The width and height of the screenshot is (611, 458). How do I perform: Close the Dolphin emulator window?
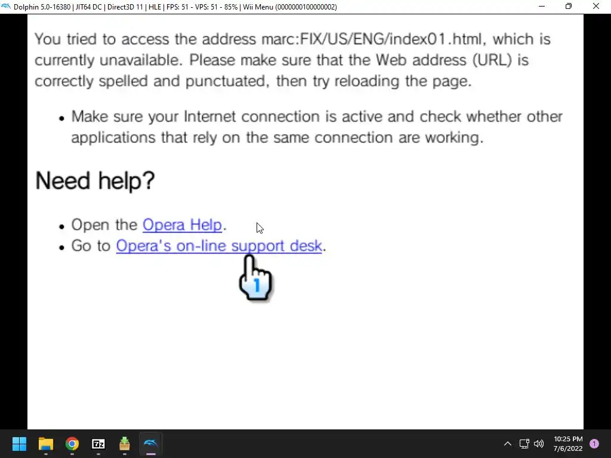click(596, 7)
